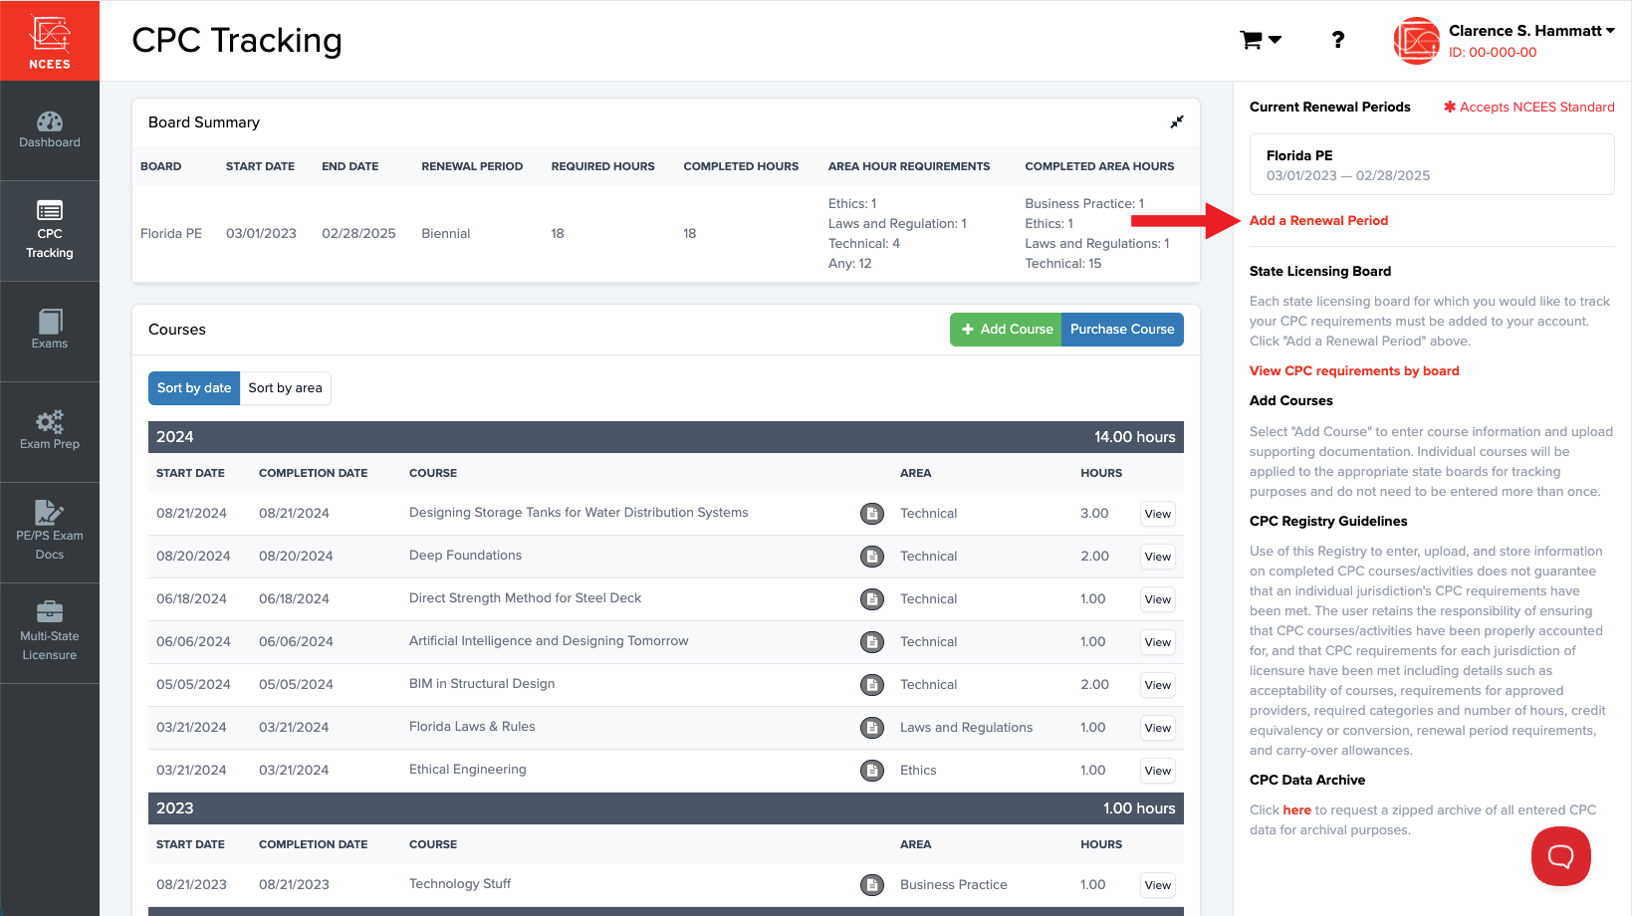
Task: View the Artificial Intelligence course entry
Action: [x=1158, y=642]
